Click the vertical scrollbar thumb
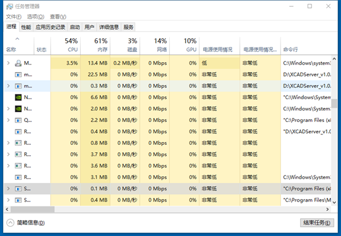Screen dimensions: 341x236 tap(334, 104)
